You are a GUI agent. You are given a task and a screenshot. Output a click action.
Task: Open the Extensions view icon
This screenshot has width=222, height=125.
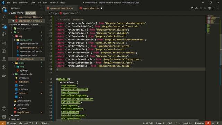click(4, 51)
